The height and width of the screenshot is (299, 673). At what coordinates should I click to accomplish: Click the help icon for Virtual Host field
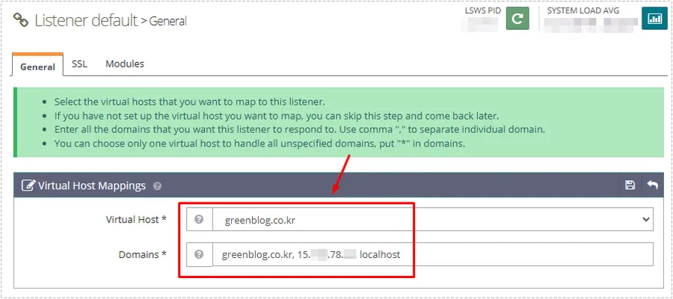tap(199, 220)
